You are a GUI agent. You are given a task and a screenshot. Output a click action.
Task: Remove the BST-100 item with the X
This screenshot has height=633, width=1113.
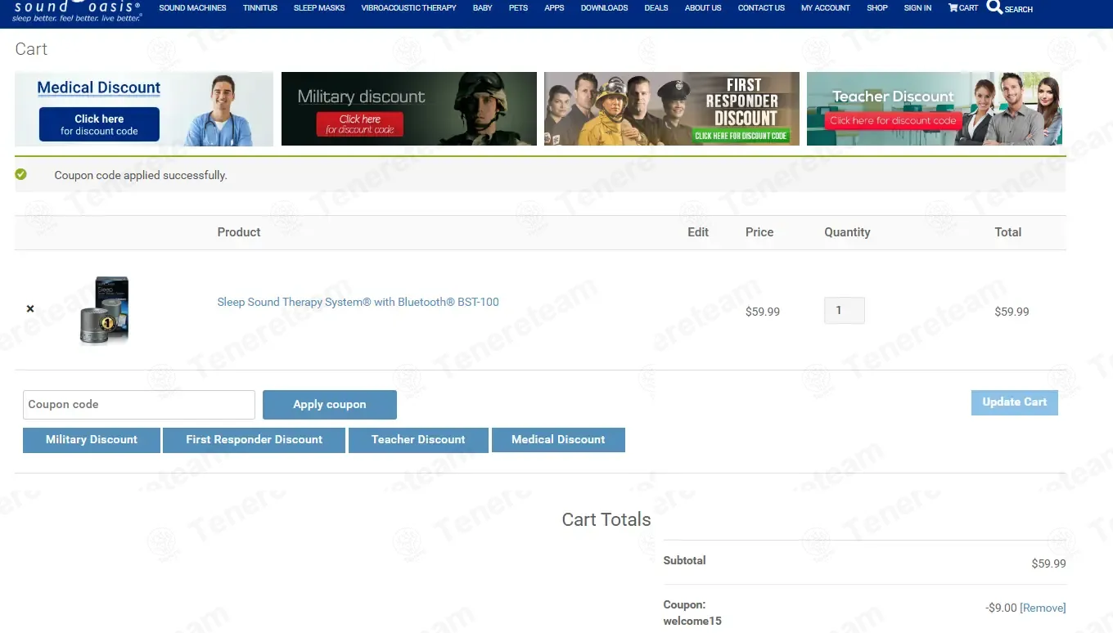pos(30,309)
